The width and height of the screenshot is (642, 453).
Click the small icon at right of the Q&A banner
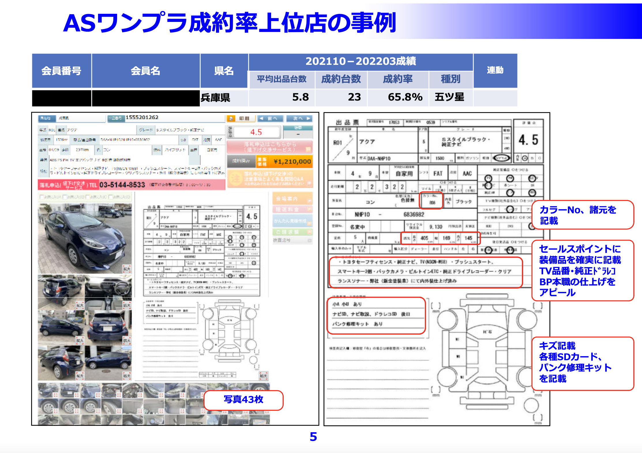310,184
